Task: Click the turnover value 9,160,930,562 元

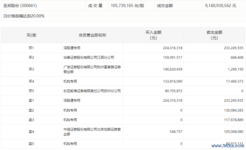Action: (220, 6)
